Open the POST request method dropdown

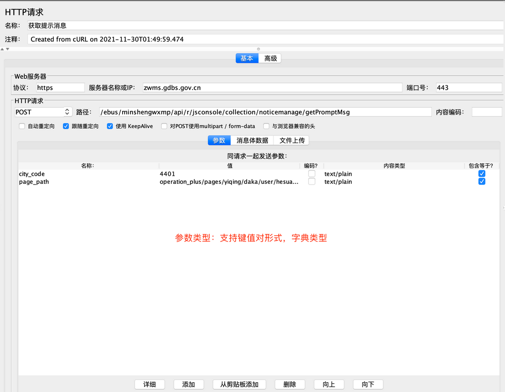(x=42, y=112)
